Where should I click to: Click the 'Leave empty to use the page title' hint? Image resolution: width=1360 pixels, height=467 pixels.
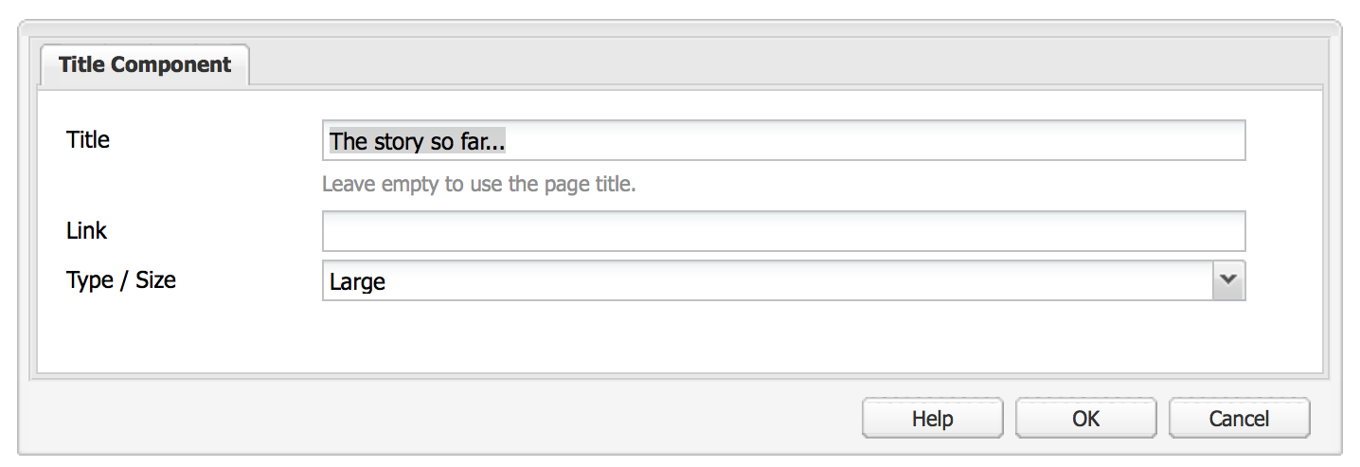(478, 184)
